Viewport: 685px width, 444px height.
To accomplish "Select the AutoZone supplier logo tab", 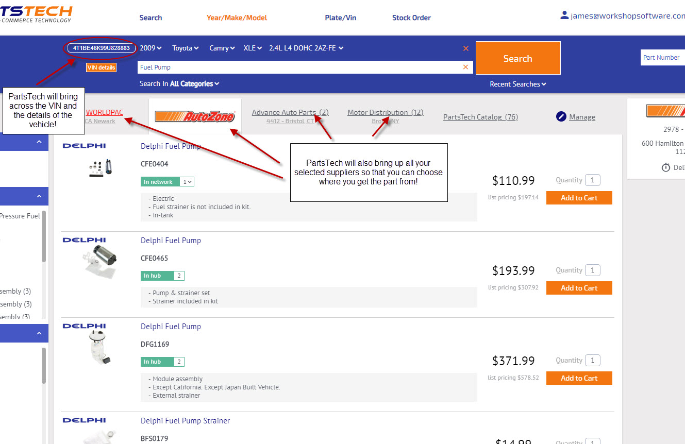I will pyautogui.click(x=195, y=116).
